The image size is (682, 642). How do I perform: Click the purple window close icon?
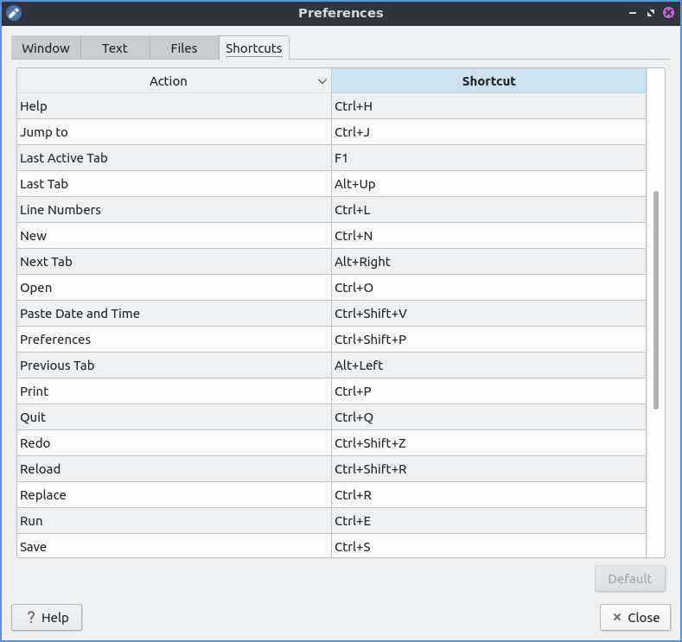(x=668, y=13)
